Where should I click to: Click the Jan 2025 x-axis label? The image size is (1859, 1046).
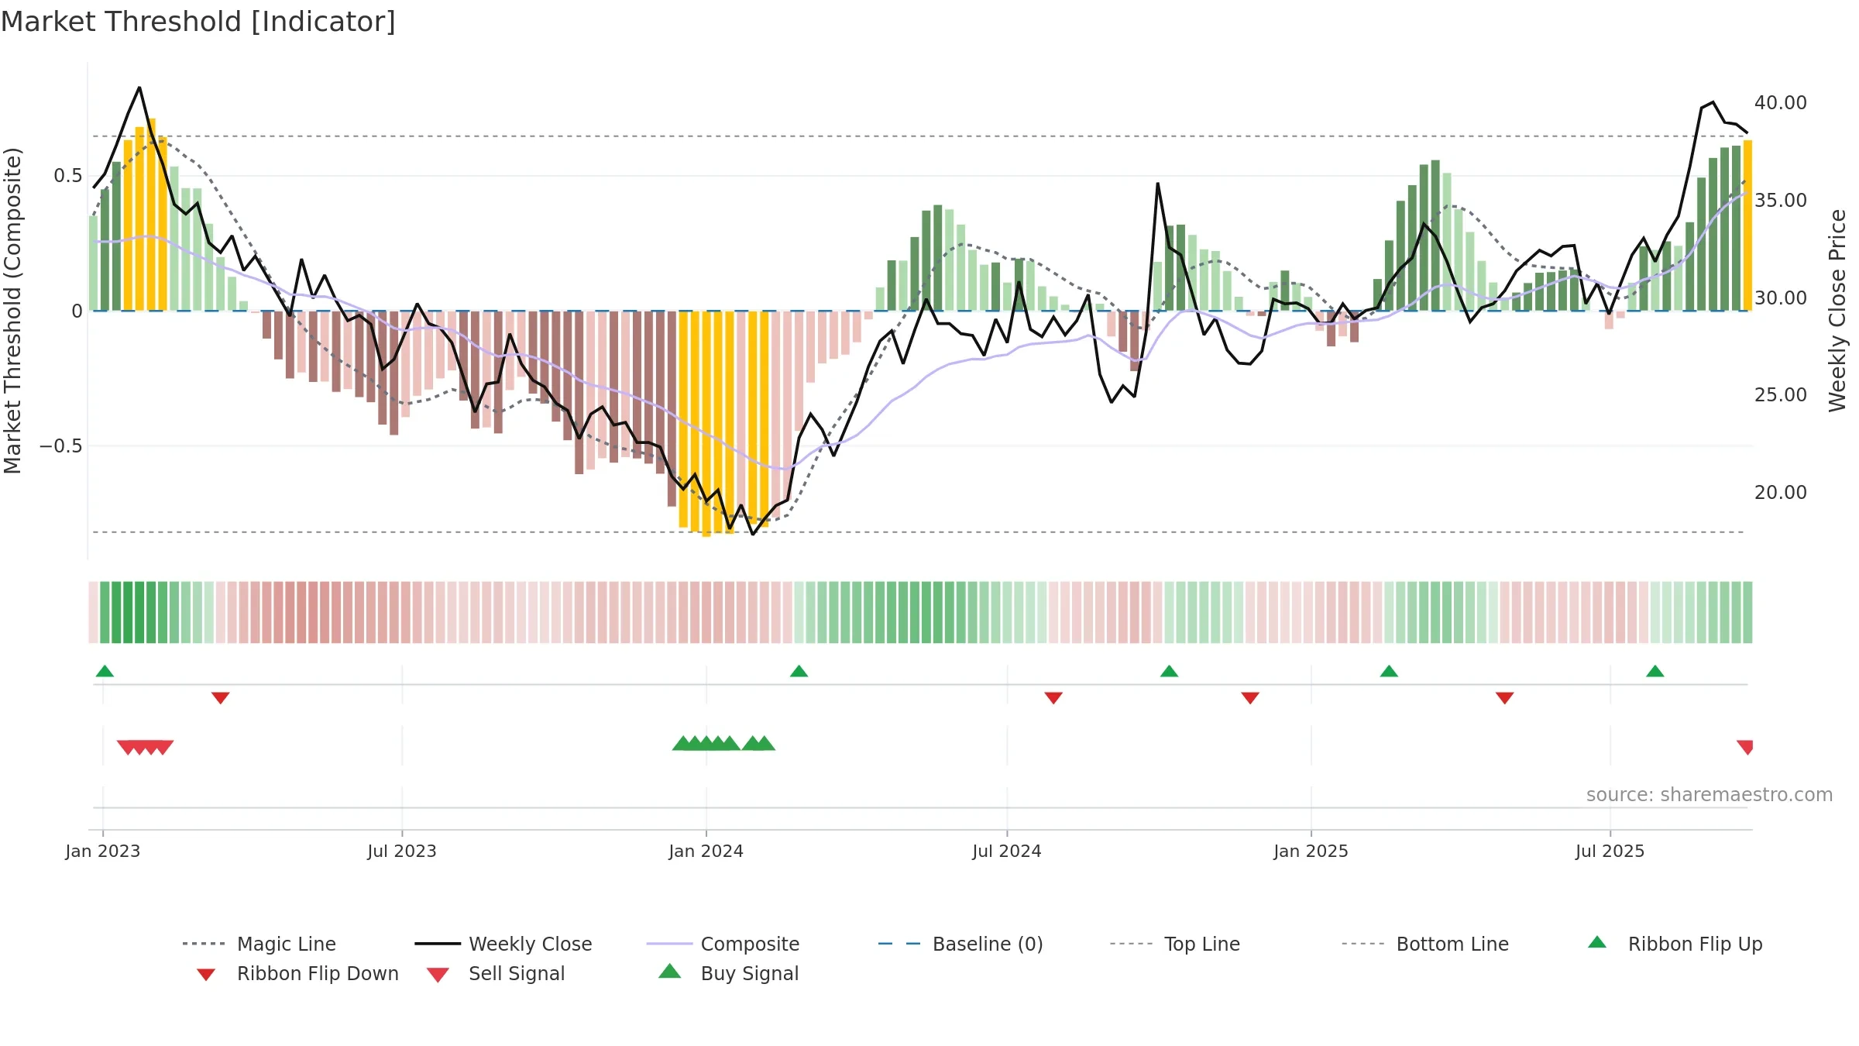click(1311, 852)
